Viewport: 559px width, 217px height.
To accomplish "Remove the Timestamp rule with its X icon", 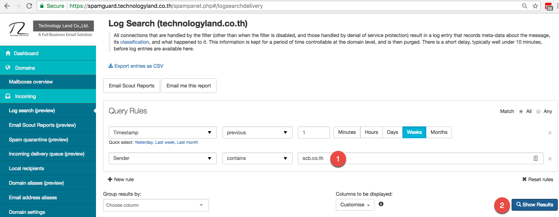I will click(550, 133).
